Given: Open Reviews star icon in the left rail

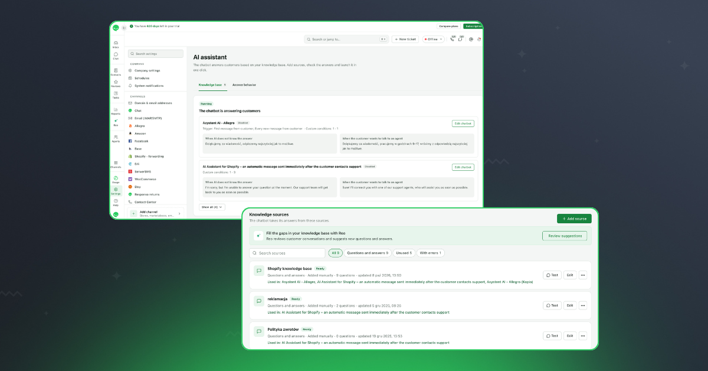Looking at the screenshot, I should click(x=116, y=83).
